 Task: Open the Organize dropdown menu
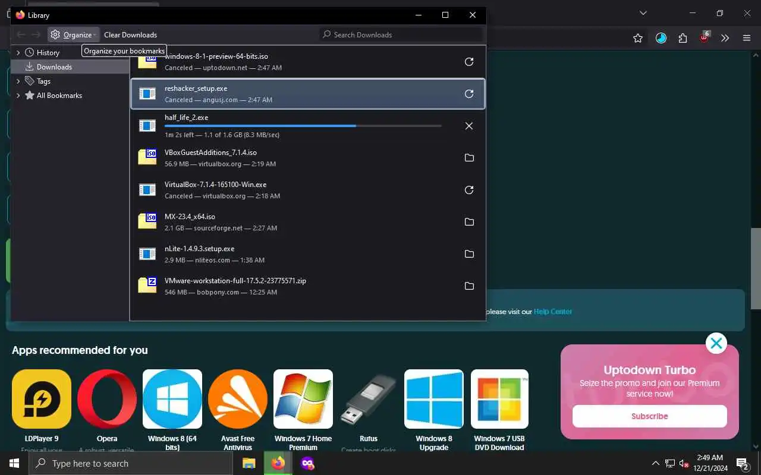pos(73,34)
